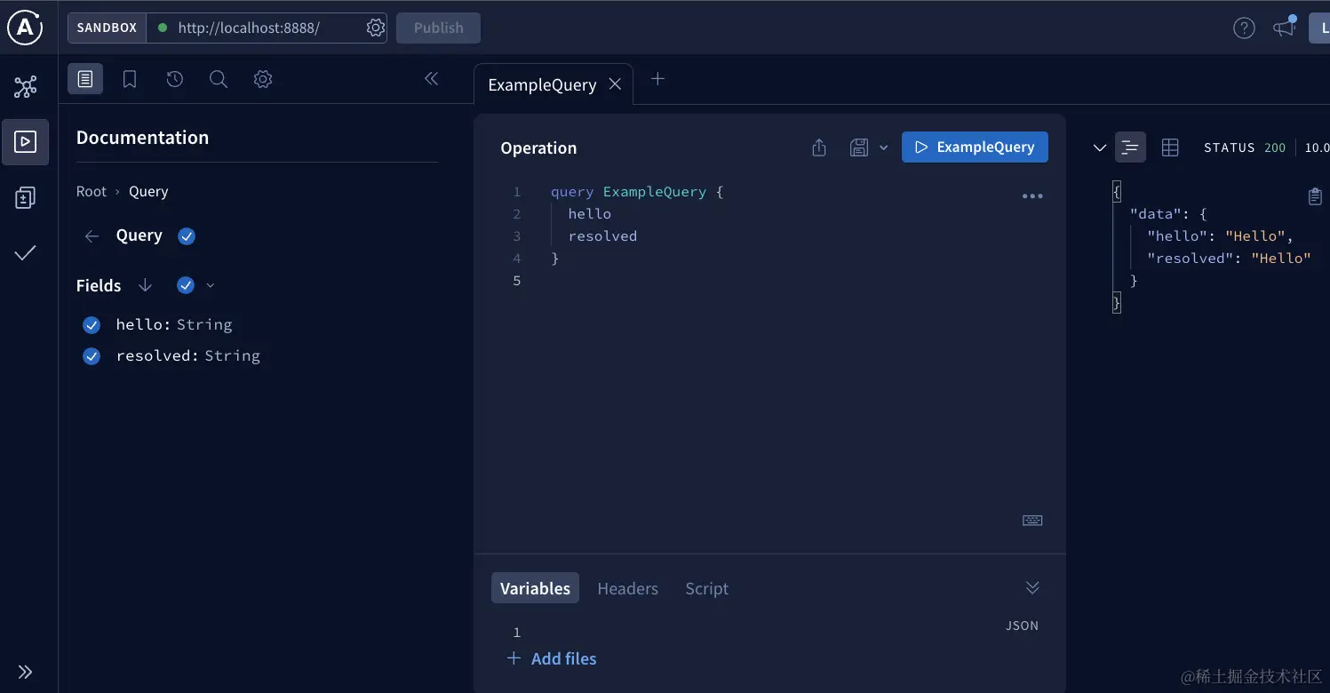Close the ExampleQuery tab
This screenshot has width=1330, height=693.
coord(615,84)
